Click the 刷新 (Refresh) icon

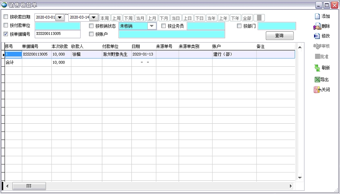[x=317, y=68]
